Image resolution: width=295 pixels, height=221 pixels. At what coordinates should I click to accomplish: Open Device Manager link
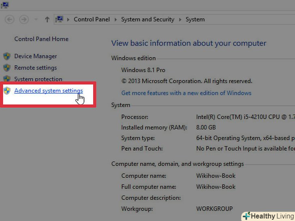click(36, 56)
